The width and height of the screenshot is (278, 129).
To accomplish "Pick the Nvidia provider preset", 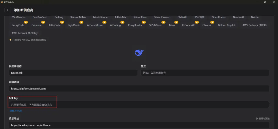I will click(255, 17).
